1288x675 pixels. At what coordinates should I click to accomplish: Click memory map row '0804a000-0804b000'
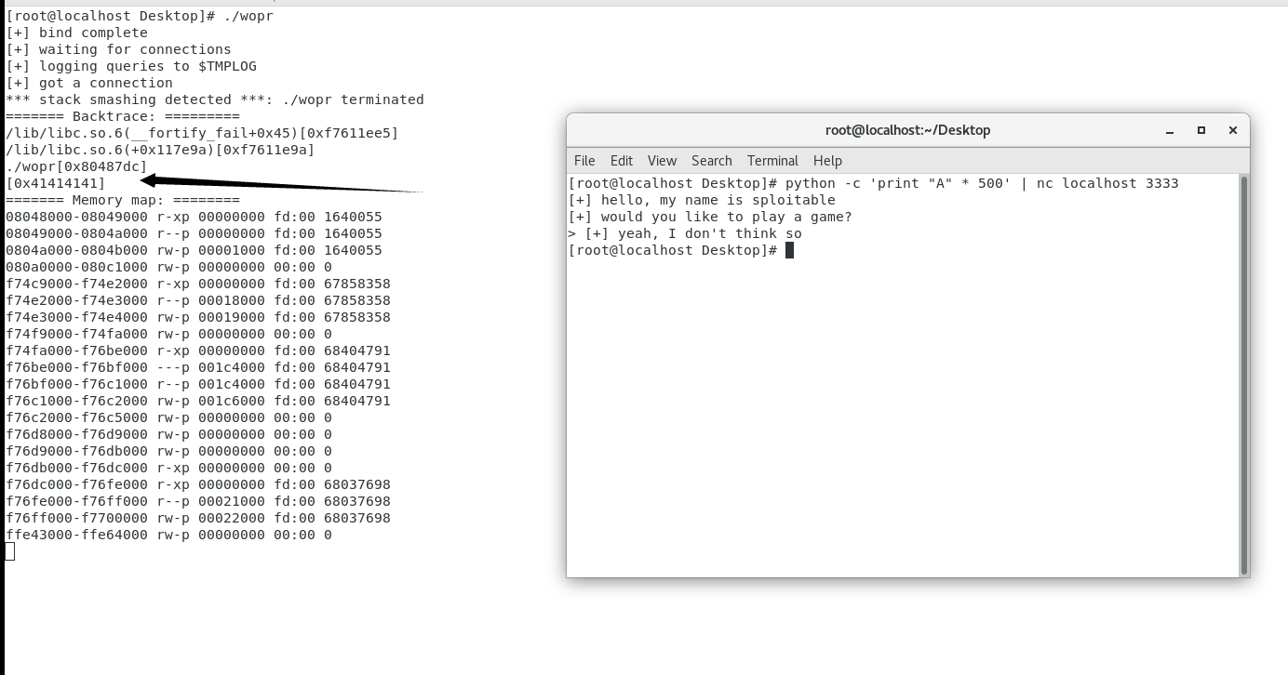tap(194, 250)
